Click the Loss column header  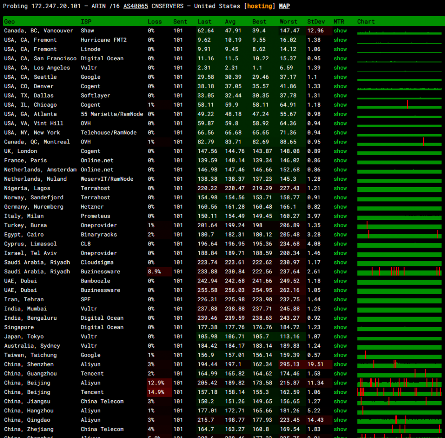click(155, 22)
